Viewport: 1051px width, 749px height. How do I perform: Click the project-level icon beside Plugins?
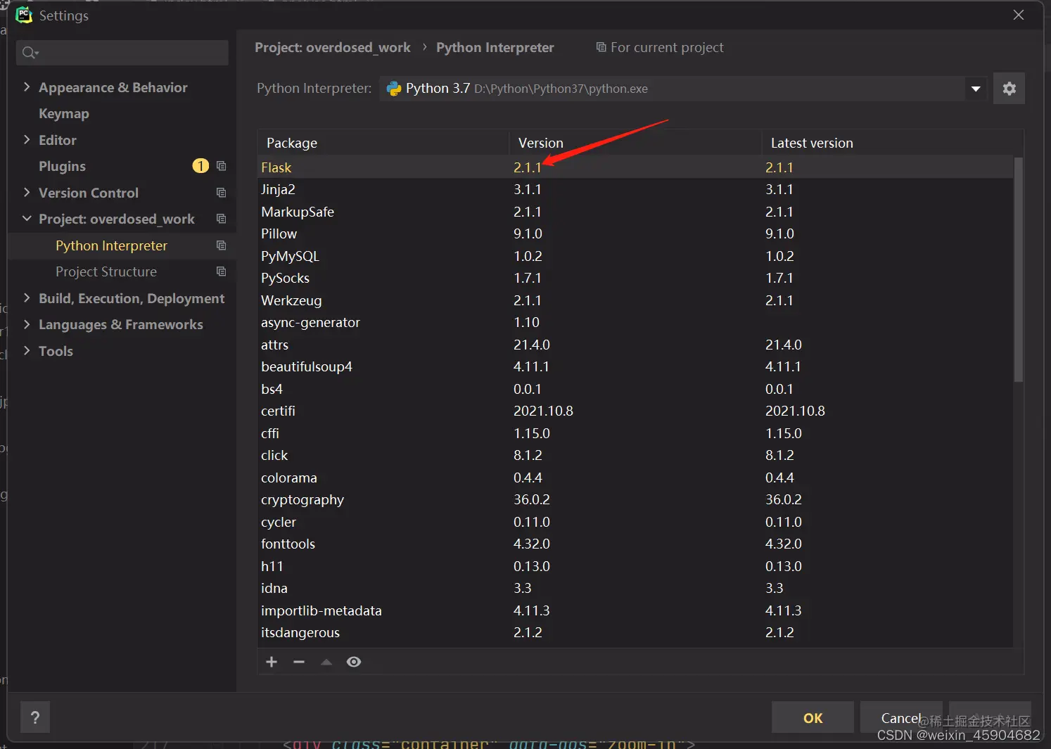[221, 166]
